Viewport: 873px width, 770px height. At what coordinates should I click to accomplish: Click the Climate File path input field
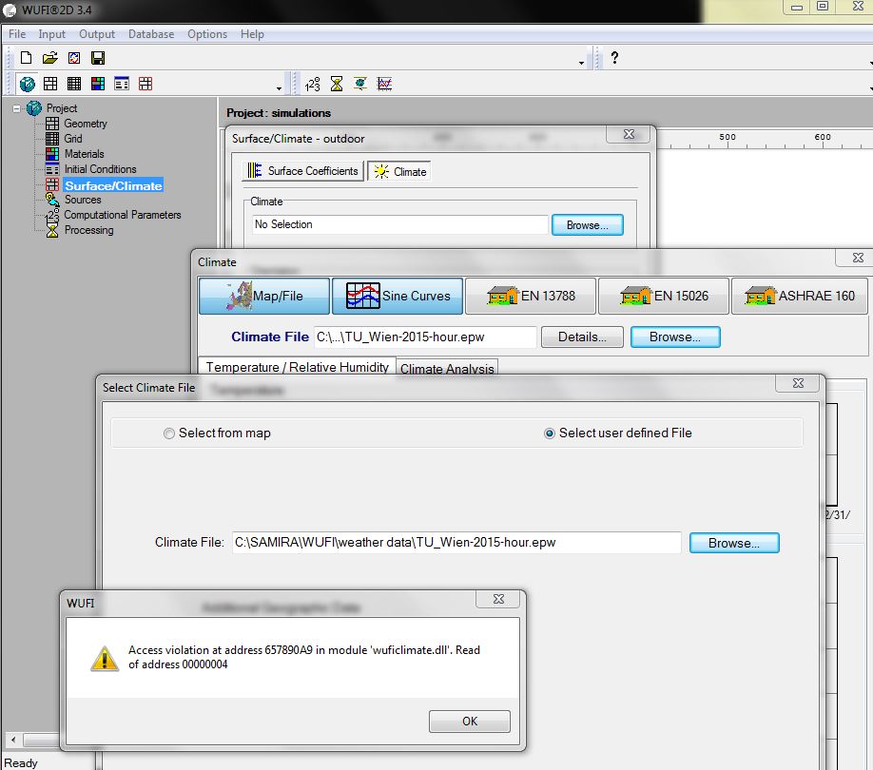[456, 543]
